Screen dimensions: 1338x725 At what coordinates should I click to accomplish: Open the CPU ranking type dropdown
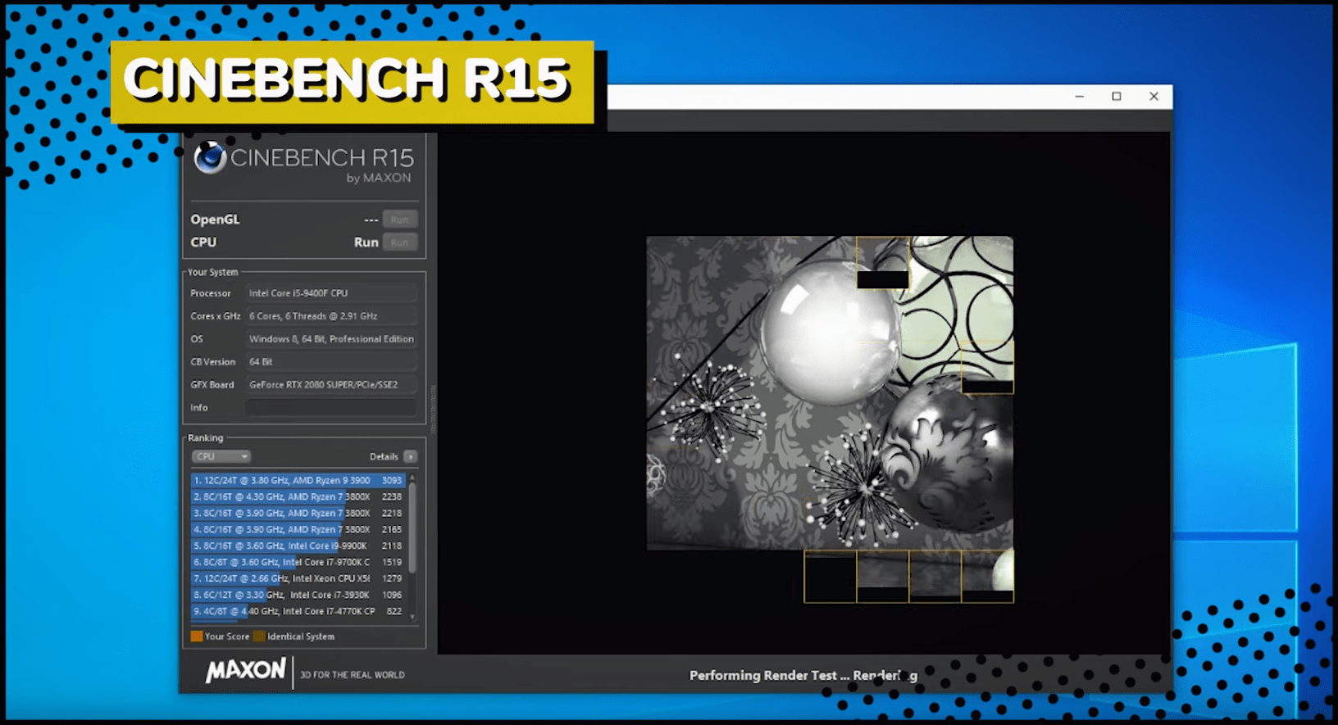coord(221,456)
